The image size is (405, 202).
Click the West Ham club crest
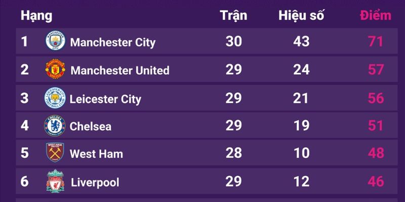55,154
